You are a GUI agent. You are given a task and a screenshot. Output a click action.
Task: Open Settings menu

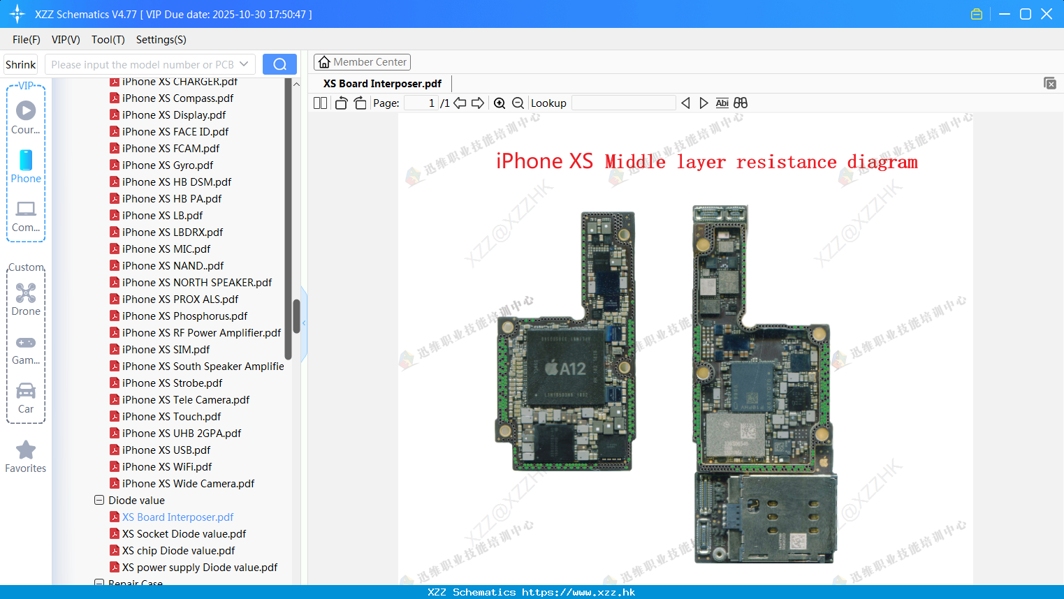tap(161, 40)
